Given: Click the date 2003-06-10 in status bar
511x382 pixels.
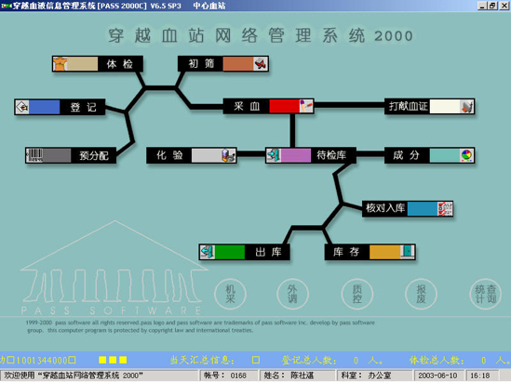Looking at the screenshot, I should click(x=437, y=375).
